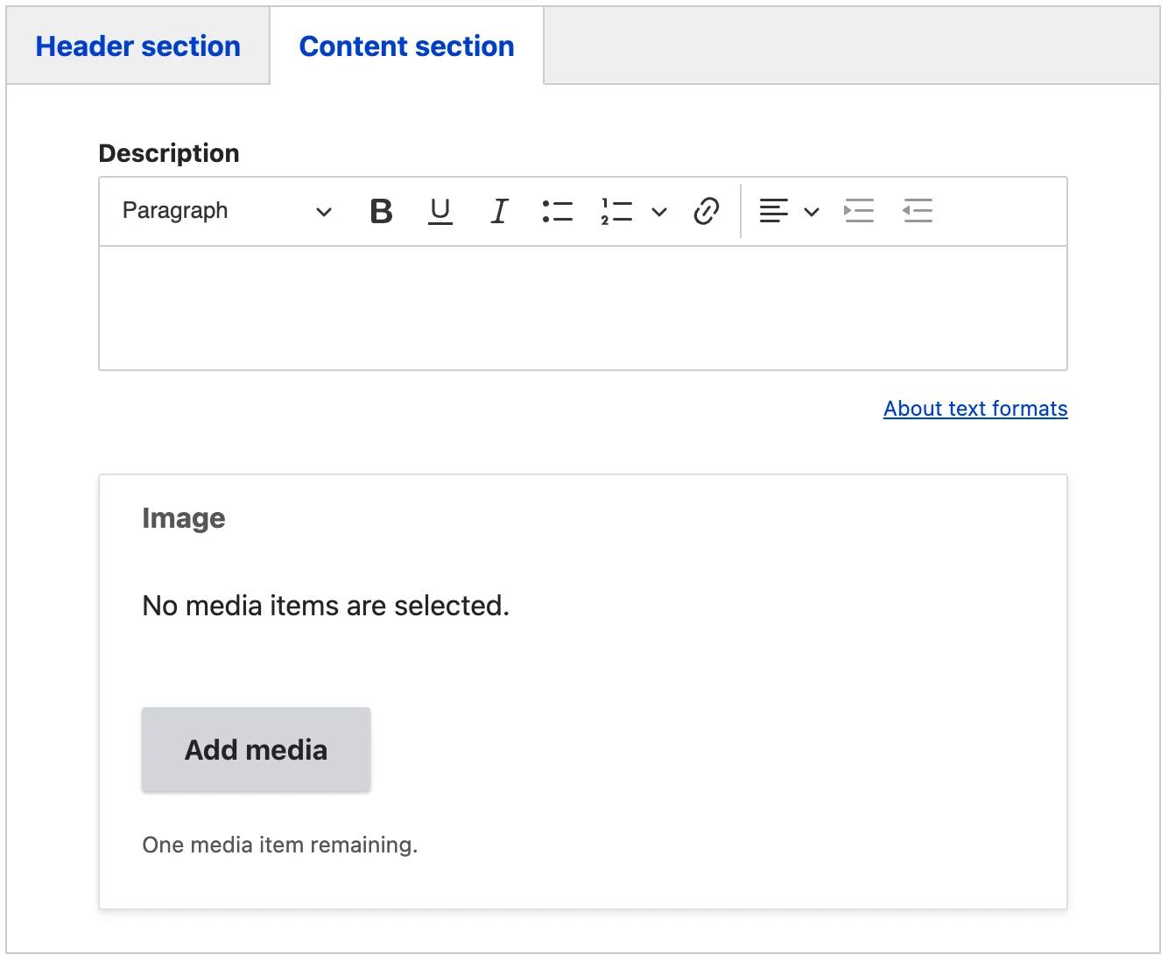Decrease indent of the paragraph

click(917, 211)
